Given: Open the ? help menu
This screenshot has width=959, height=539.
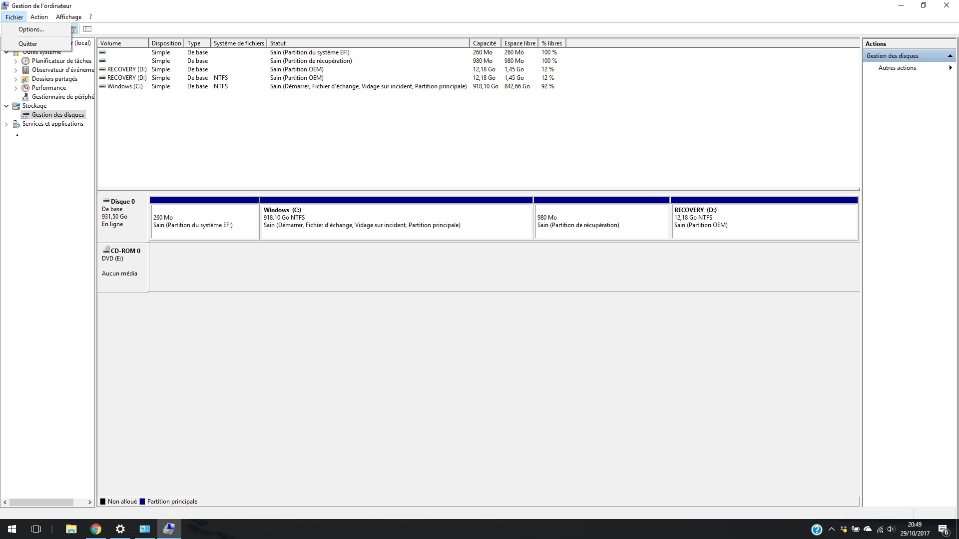Looking at the screenshot, I should tap(90, 17).
